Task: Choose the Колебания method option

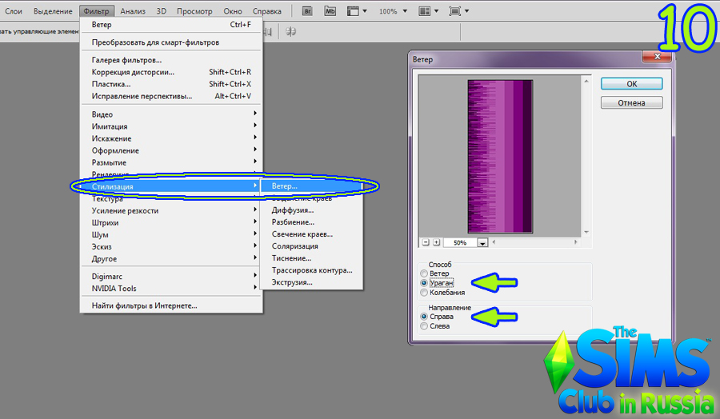Action: [x=424, y=293]
